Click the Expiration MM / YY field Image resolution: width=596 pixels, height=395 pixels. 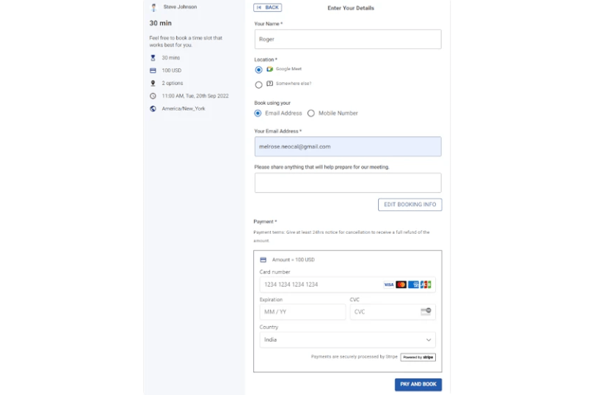pyautogui.click(x=302, y=312)
